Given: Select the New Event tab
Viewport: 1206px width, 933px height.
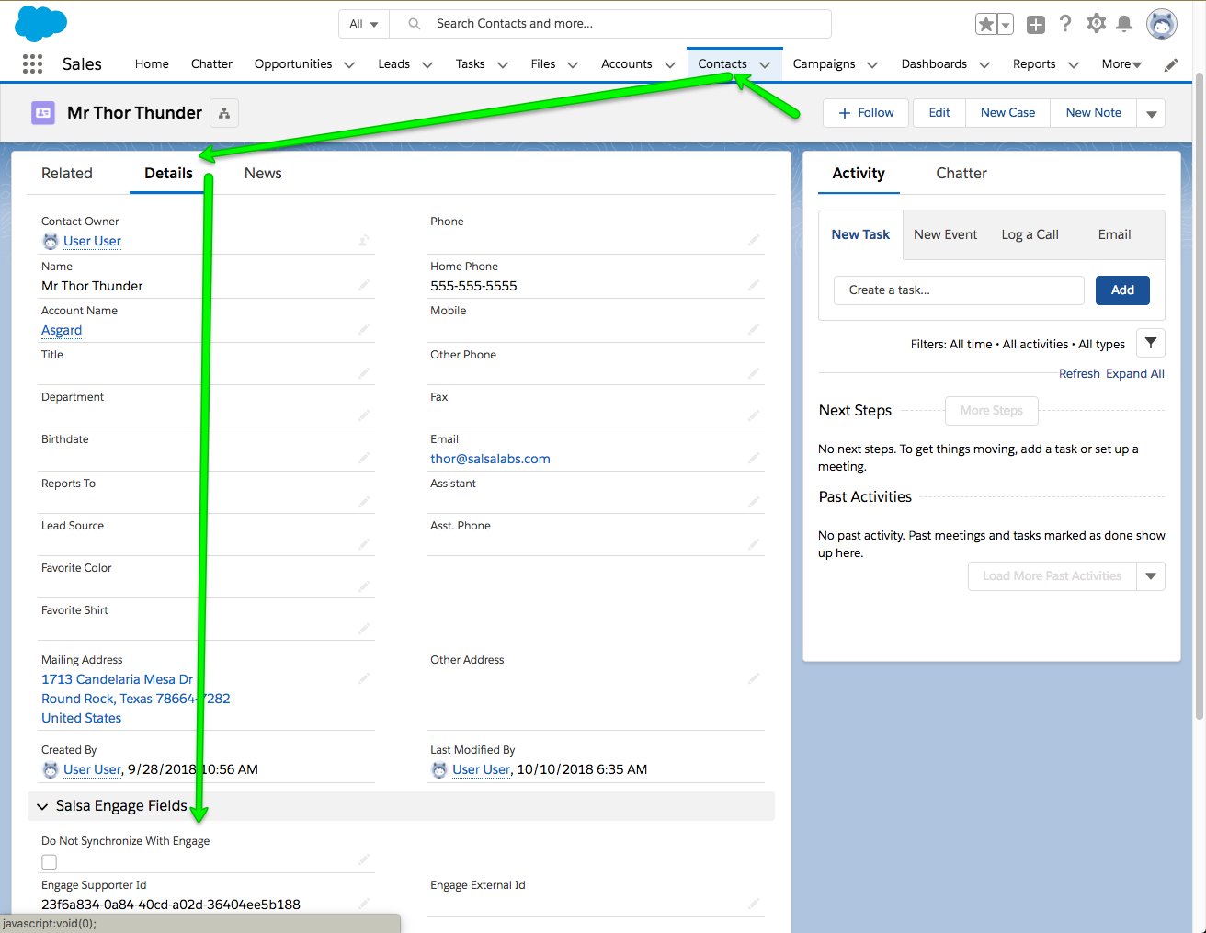Looking at the screenshot, I should click(x=945, y=234).
